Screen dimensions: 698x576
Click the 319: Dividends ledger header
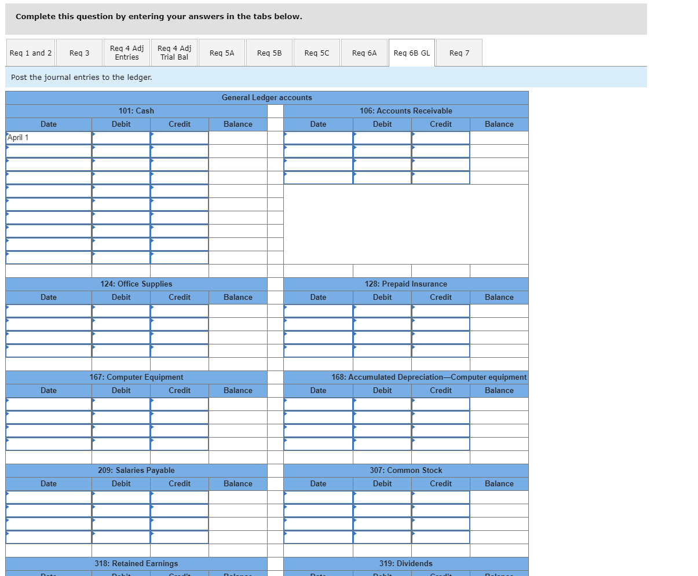406,563
